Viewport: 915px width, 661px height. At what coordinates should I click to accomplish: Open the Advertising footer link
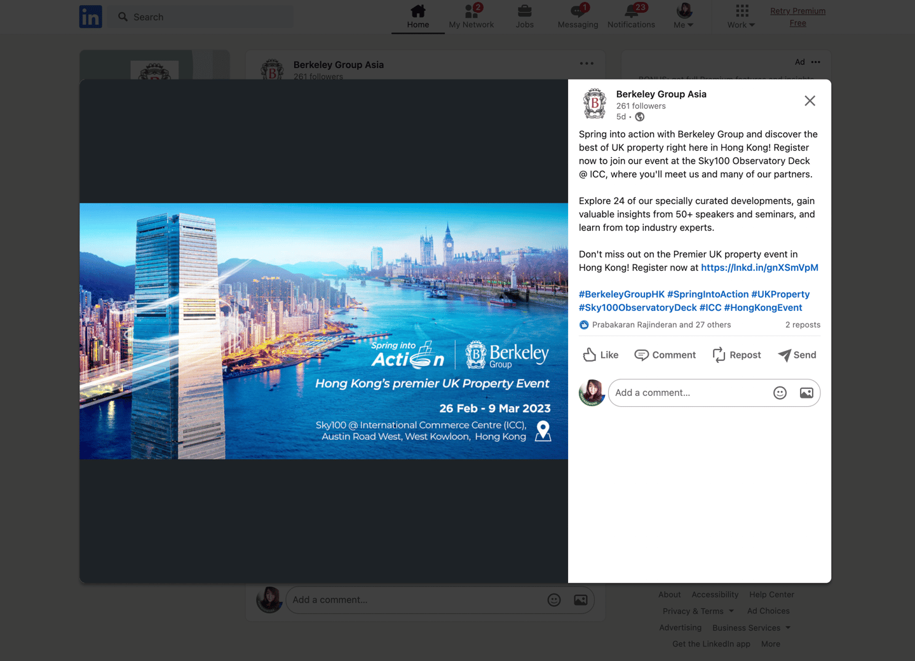click(x=681, y=628)
